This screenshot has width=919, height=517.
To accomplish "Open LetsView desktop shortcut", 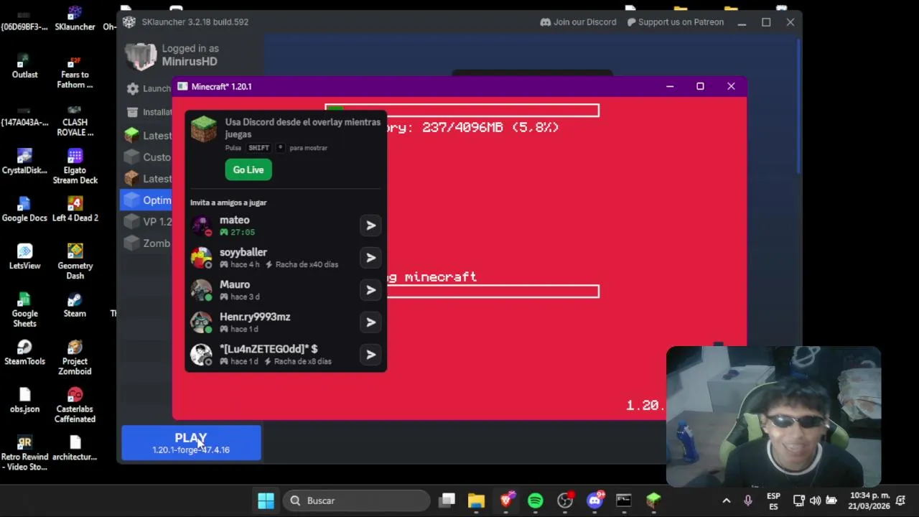I will (x=24, y=256).
